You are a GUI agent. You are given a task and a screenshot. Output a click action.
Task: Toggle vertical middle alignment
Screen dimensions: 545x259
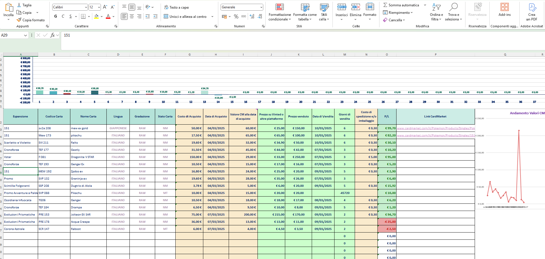coord(132,7)
